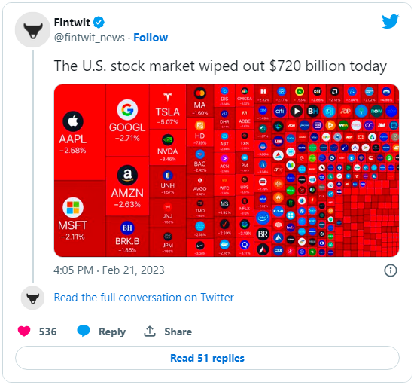414x385 pixels.
Task: Click the Apple logo in the heatmap
Action: coord(73,121)
